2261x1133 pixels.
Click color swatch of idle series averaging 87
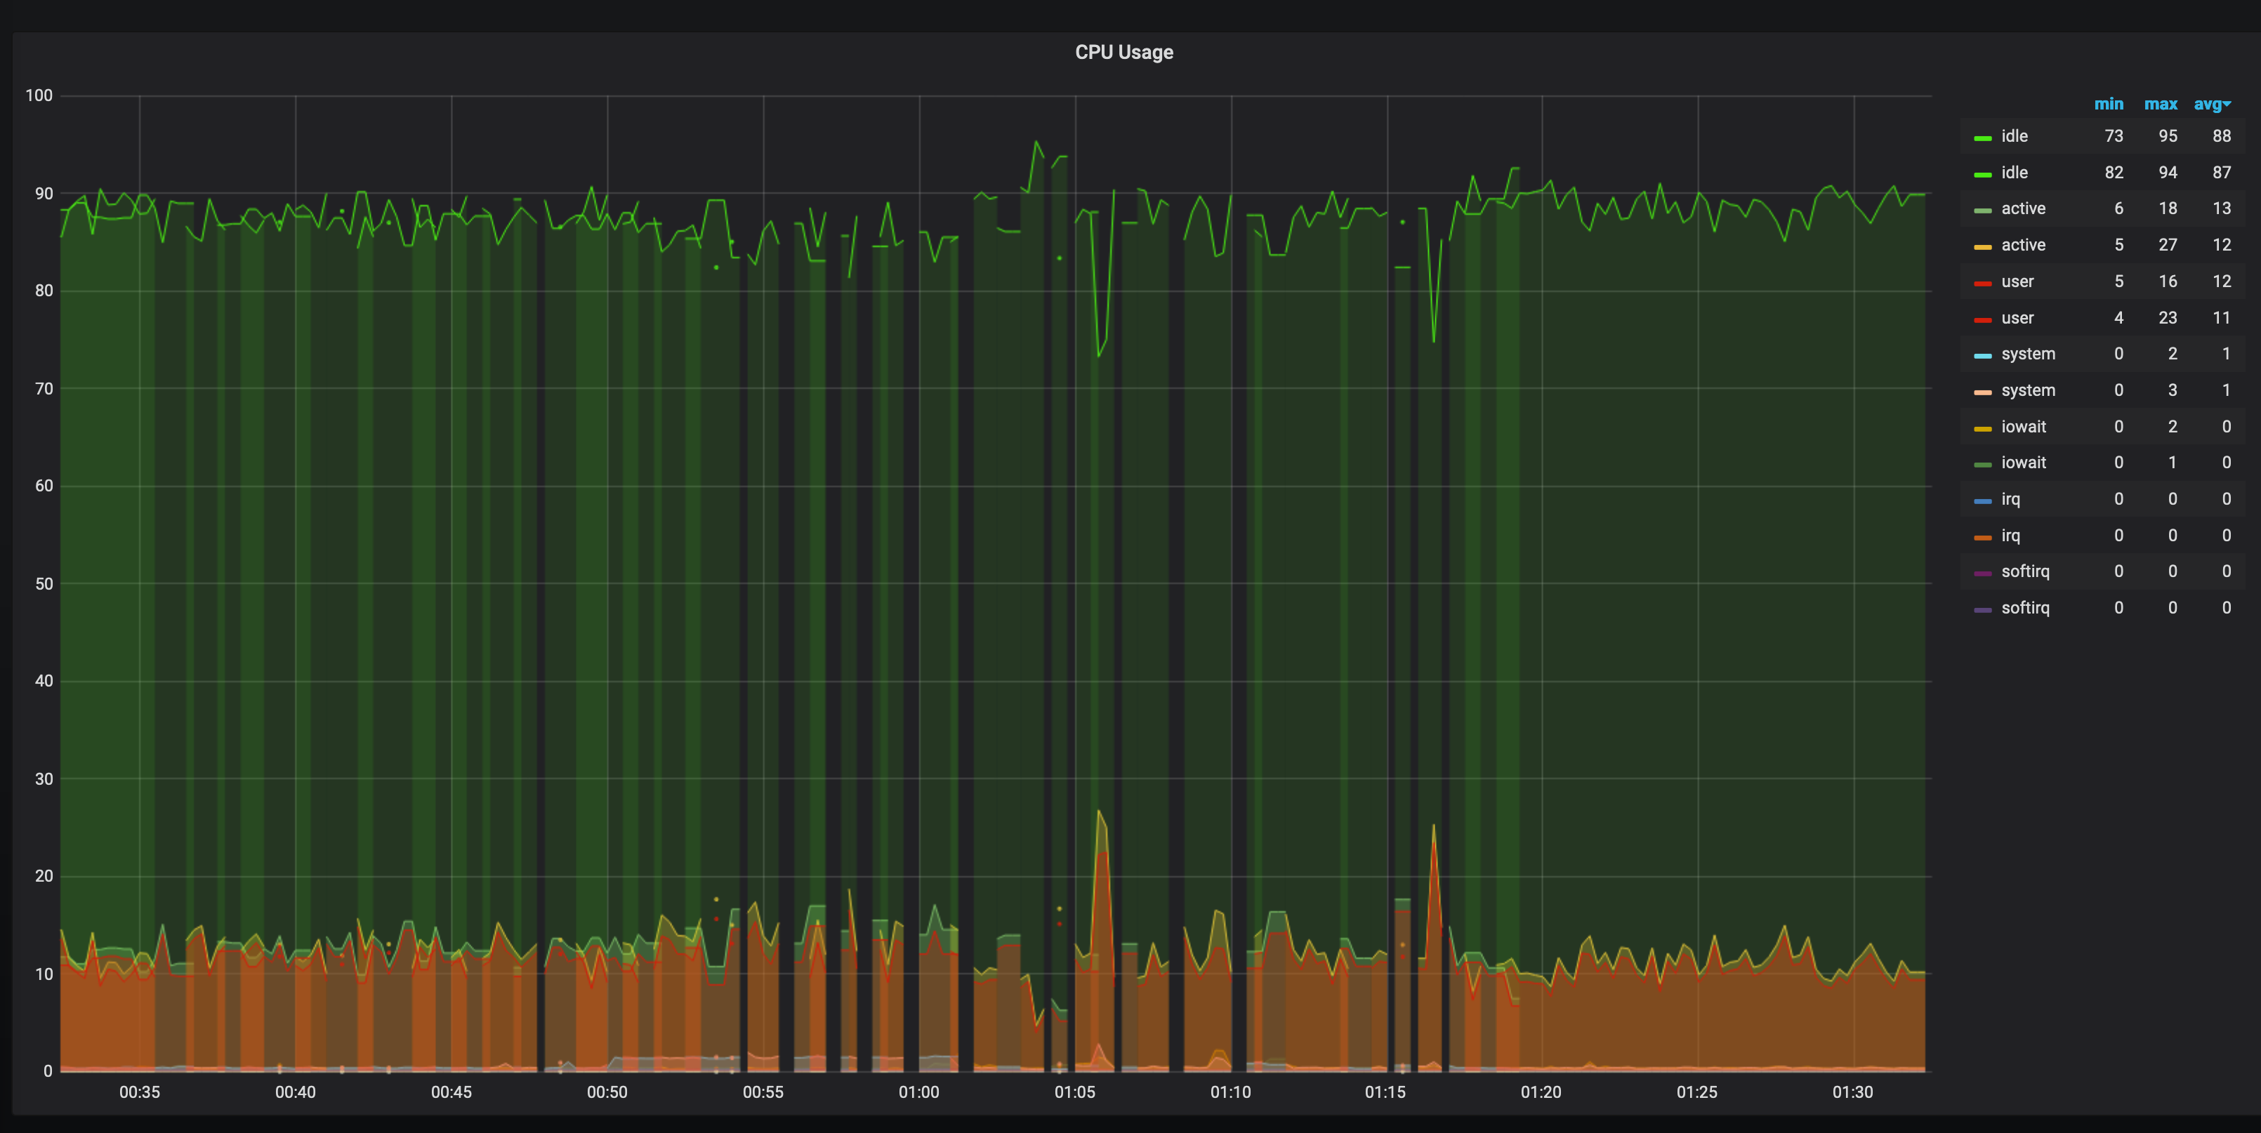pyautogui.click(x=1982, y=174)
